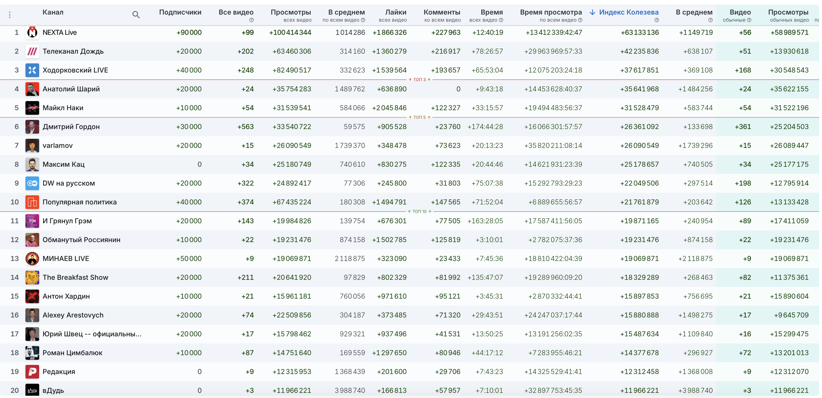822x398 pixels.
Task: Sort by Просмотры всех видео column
Action: click(291, 13)
